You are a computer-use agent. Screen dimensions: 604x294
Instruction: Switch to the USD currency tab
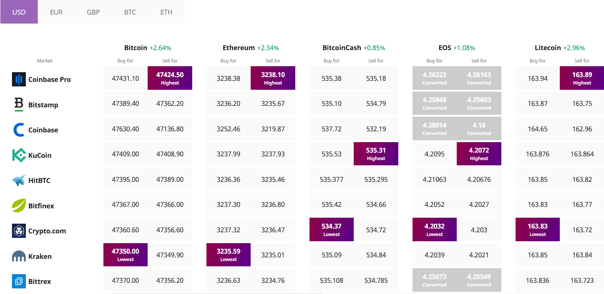pos(19,12)
